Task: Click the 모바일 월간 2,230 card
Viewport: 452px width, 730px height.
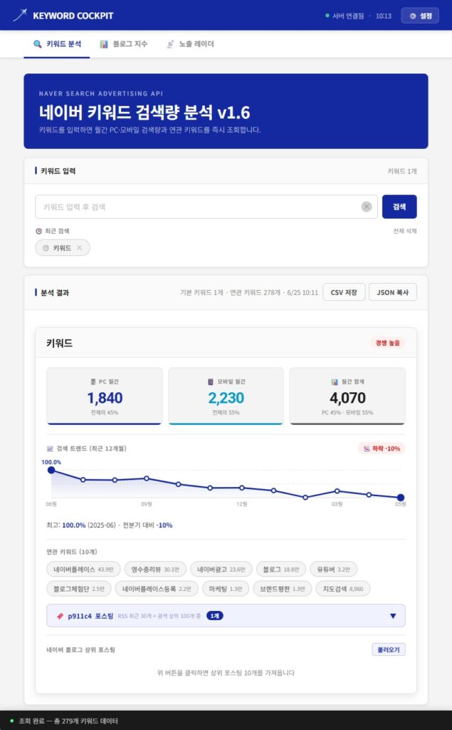Action: [226, 396]
